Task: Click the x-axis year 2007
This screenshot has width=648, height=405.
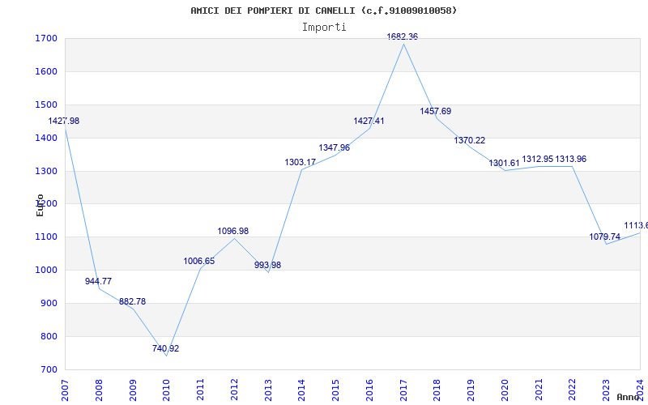Action: [65, 390]
